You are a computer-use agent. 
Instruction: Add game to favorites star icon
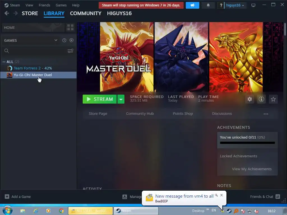pyautogui.click(x=273, y=99)
